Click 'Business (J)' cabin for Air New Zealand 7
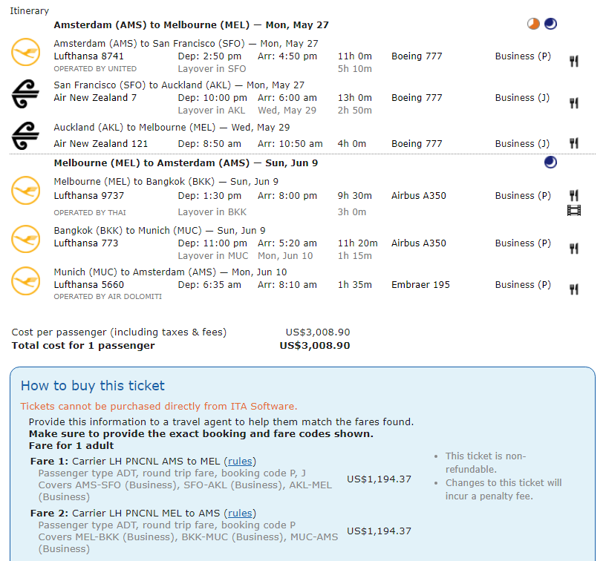 tap(522, 98)
